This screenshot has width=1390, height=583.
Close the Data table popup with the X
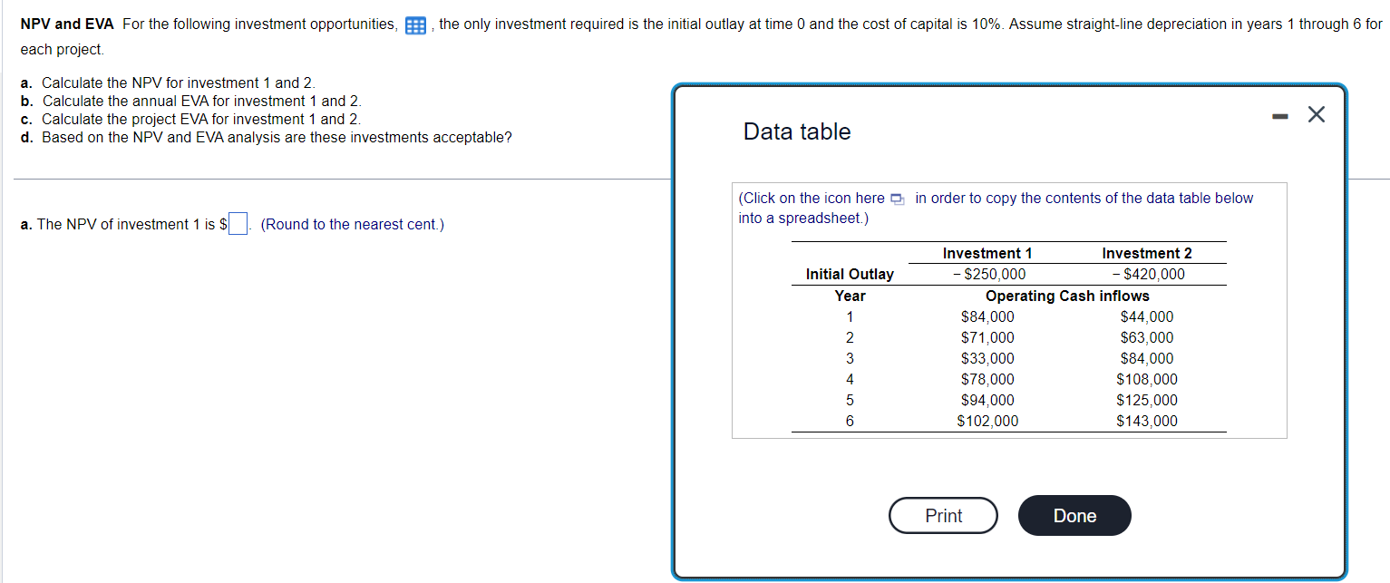1316,114
